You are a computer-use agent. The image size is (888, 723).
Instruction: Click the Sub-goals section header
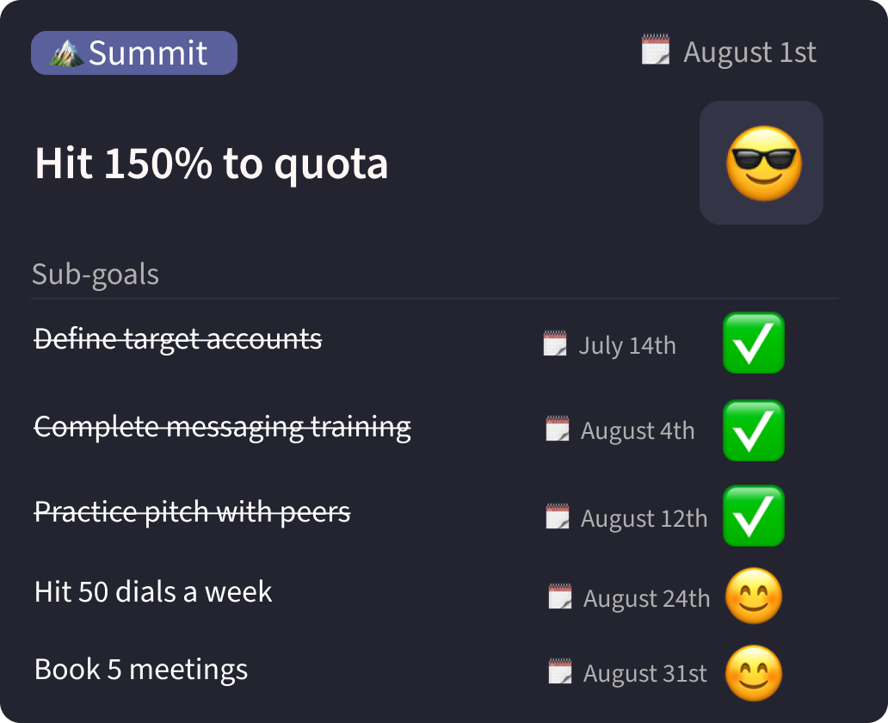tap(96, 274)
